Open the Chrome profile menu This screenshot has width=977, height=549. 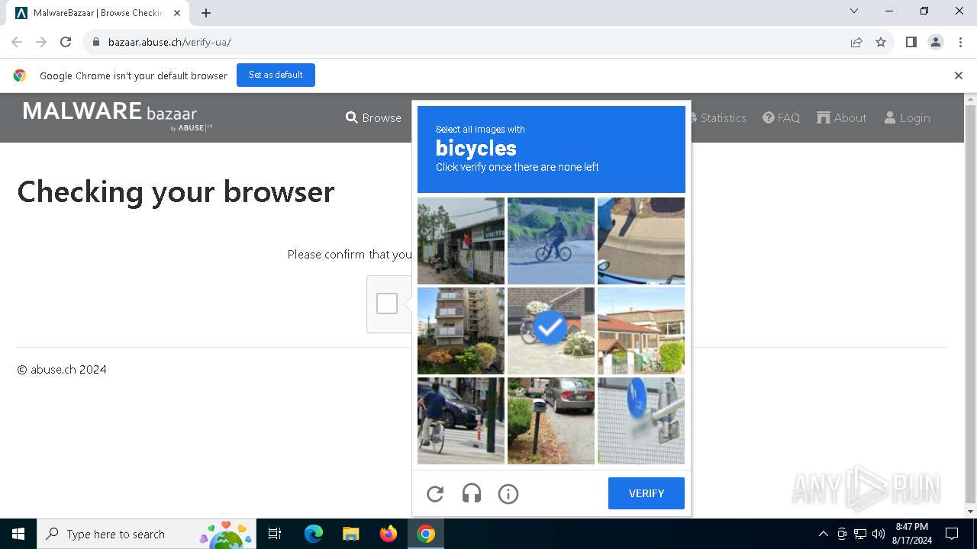click(936, 42)
